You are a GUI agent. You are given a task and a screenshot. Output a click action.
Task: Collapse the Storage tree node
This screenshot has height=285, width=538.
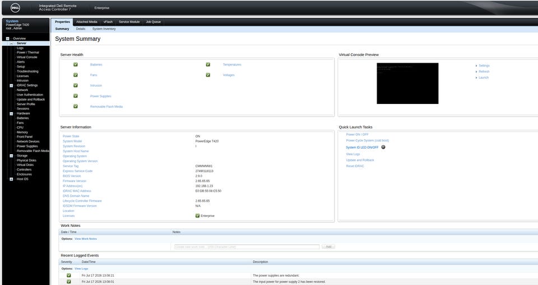[11, 156]
